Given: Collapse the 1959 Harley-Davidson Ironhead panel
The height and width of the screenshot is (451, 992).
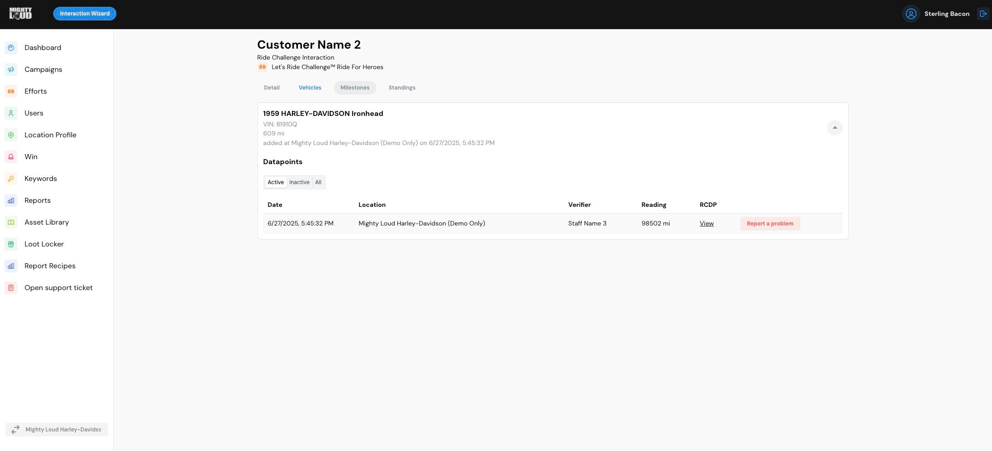Looking at the screenshot, I should 835,128.
